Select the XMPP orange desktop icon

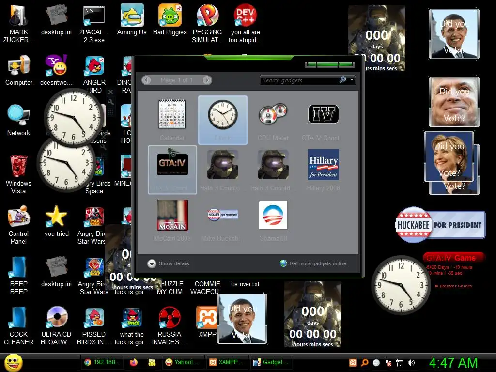point(207,322)
